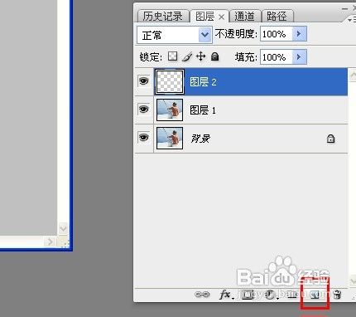The image size is (356, 317).
Task: Select the 图层 1 layer name
Action: click(x=203, y=110)
